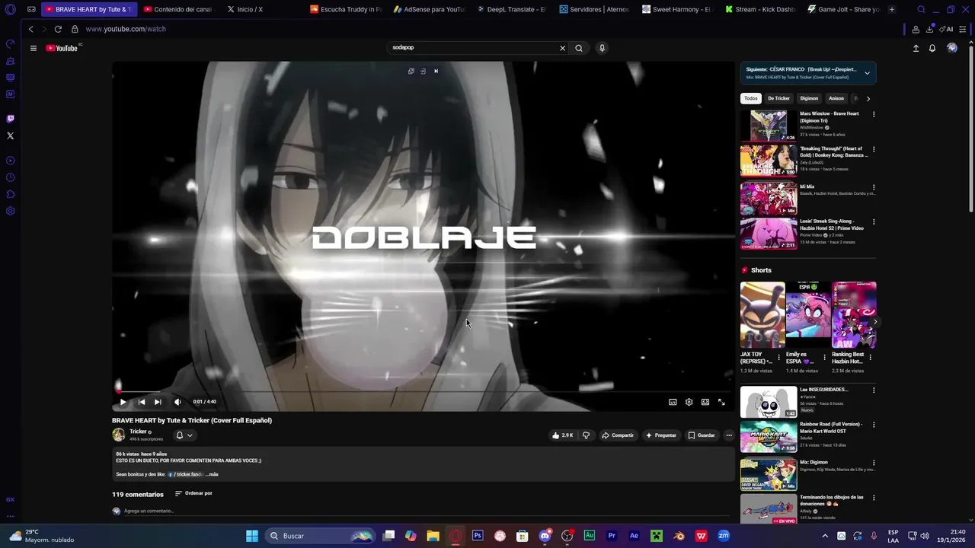
Task: Click the YouTube search magnifier button
Action: [579, 48]
